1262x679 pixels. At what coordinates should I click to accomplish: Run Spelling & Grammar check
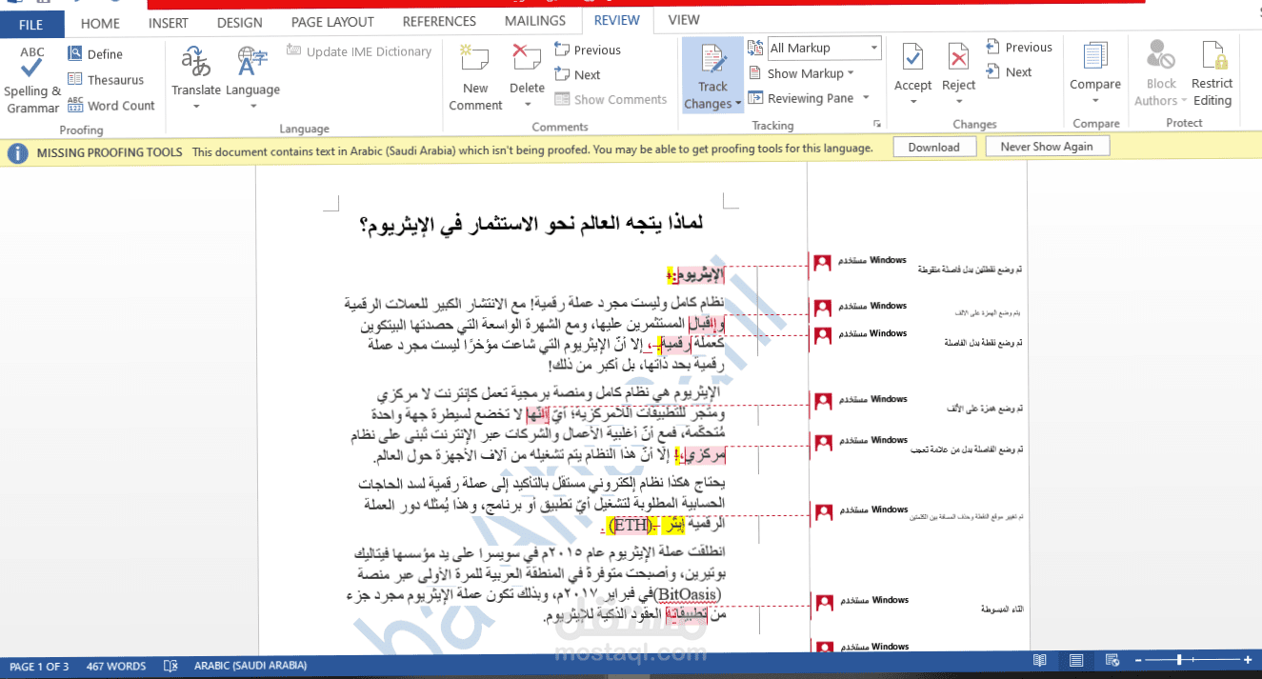[x=32, y=79]
